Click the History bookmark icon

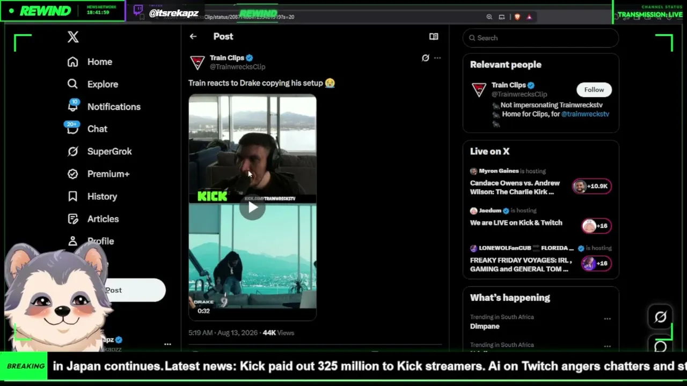73,196
